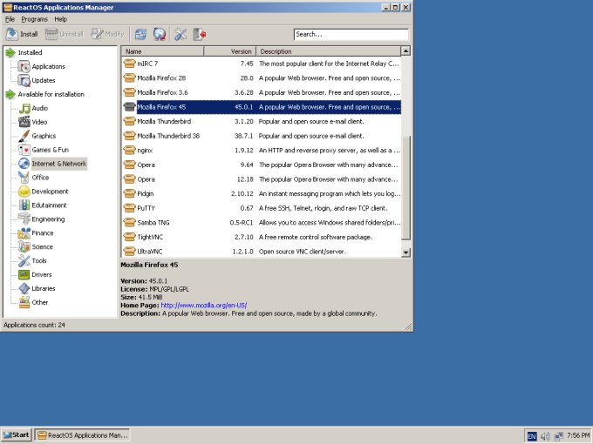Select the Development category icon
The image size is (593, 444).
point(24,192)
